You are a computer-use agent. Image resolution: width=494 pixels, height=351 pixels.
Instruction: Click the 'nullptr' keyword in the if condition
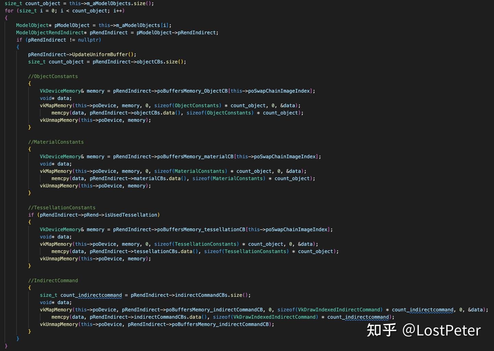88,40
